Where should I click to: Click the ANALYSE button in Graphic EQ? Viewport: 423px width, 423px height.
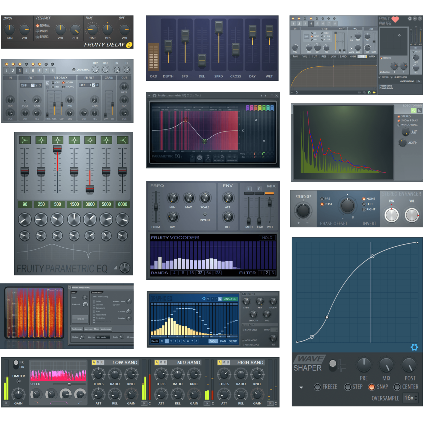230,299
